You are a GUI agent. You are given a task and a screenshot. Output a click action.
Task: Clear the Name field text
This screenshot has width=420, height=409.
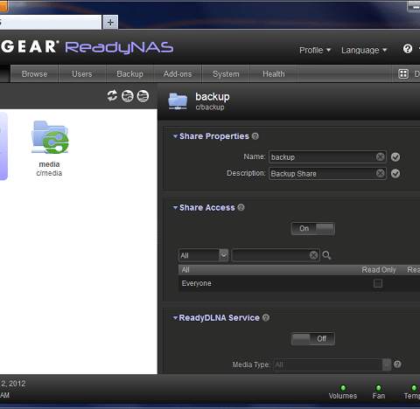click(x=380, y=157)
